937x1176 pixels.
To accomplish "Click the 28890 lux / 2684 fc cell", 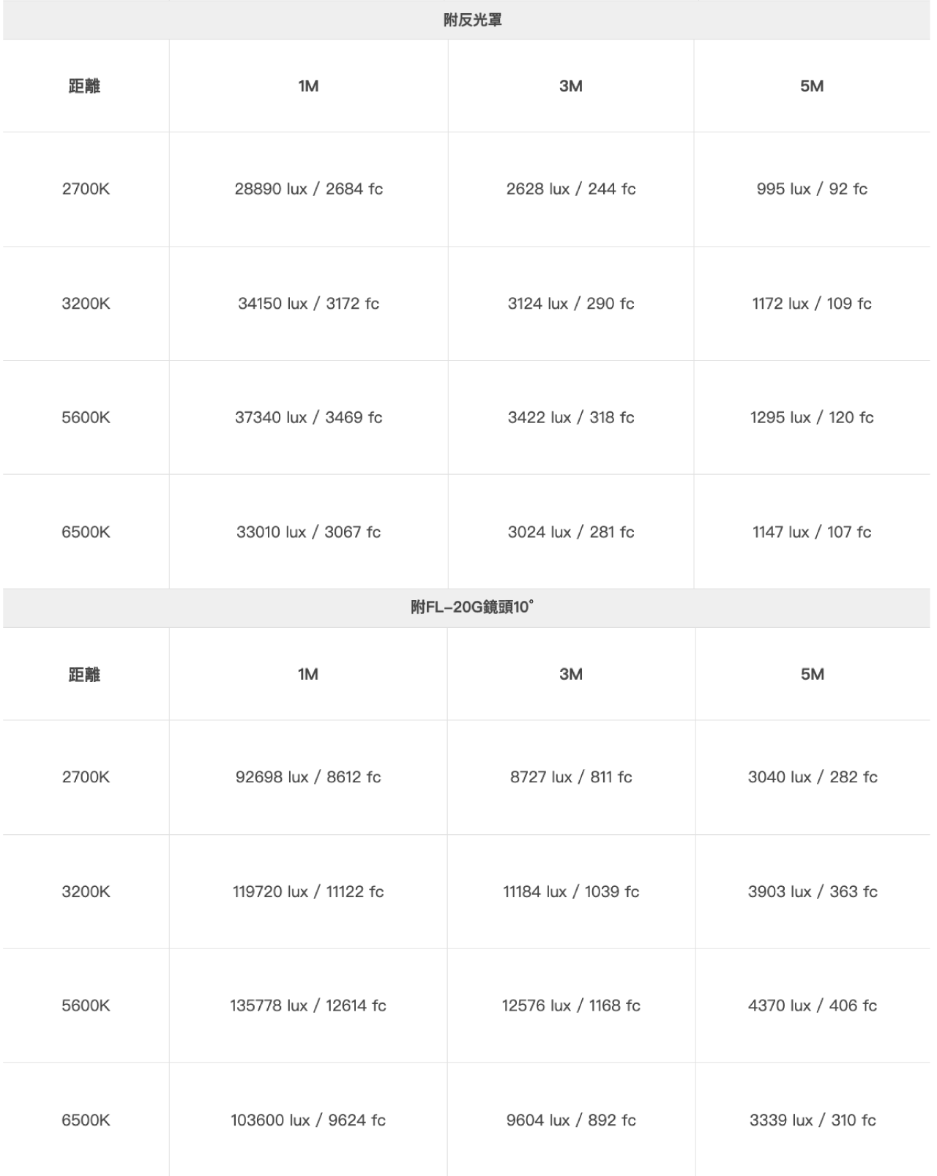I will (308, 189).
